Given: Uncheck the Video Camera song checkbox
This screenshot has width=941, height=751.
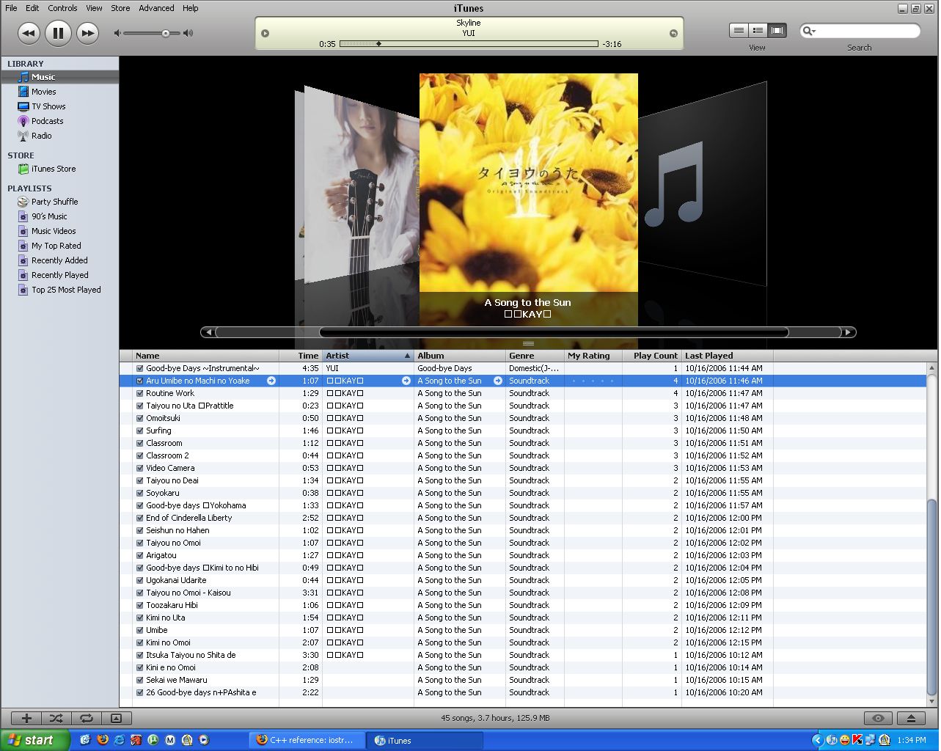Looking at the screenshot, I should (x=139, y=468).
